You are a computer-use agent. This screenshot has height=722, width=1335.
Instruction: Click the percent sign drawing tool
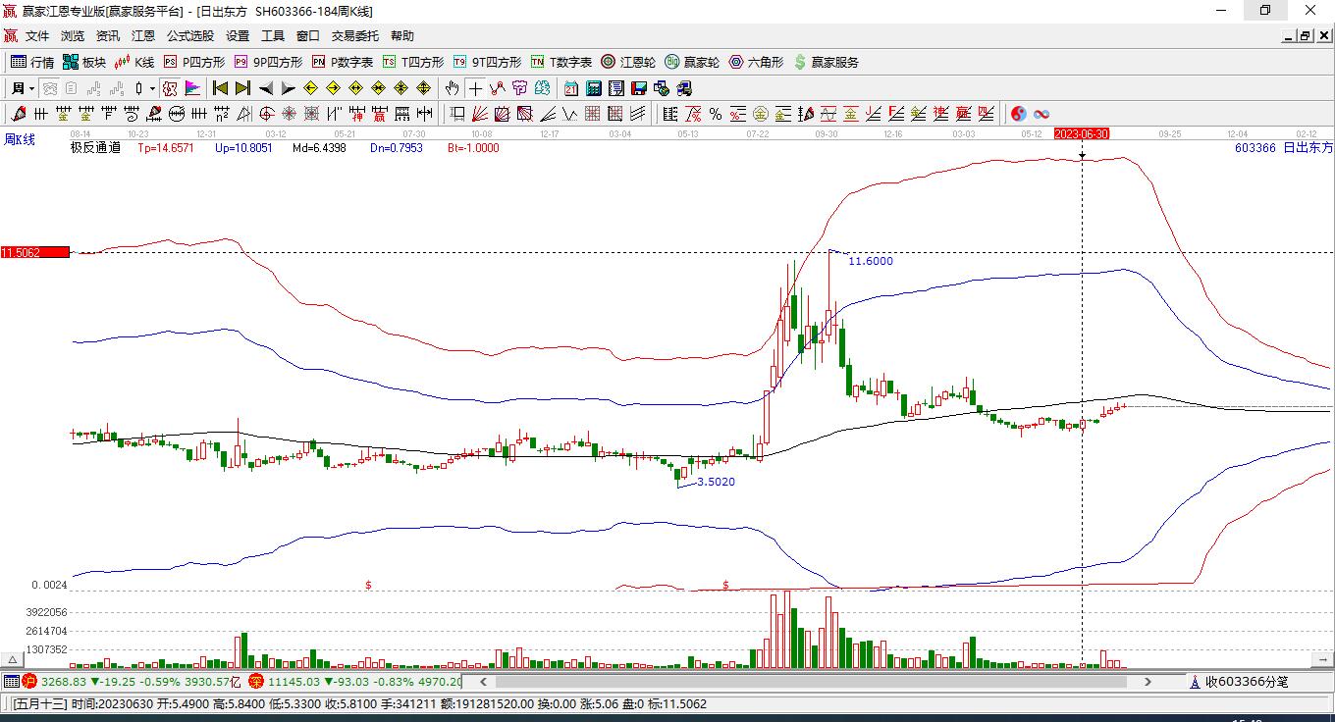pos(716,114)
